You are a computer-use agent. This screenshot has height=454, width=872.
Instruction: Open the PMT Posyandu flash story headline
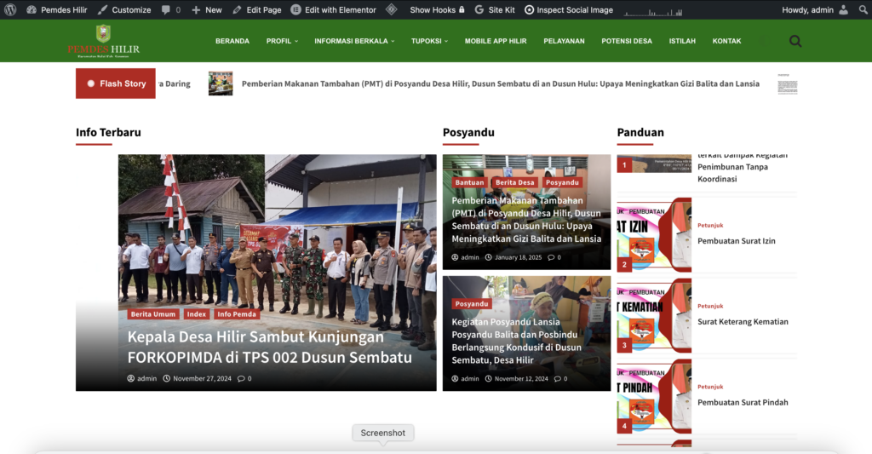pos(501,83)
